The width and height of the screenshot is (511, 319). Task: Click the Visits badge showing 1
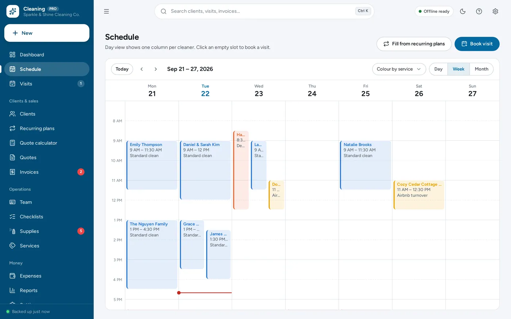pyautogui.click(x=81, y=83)
